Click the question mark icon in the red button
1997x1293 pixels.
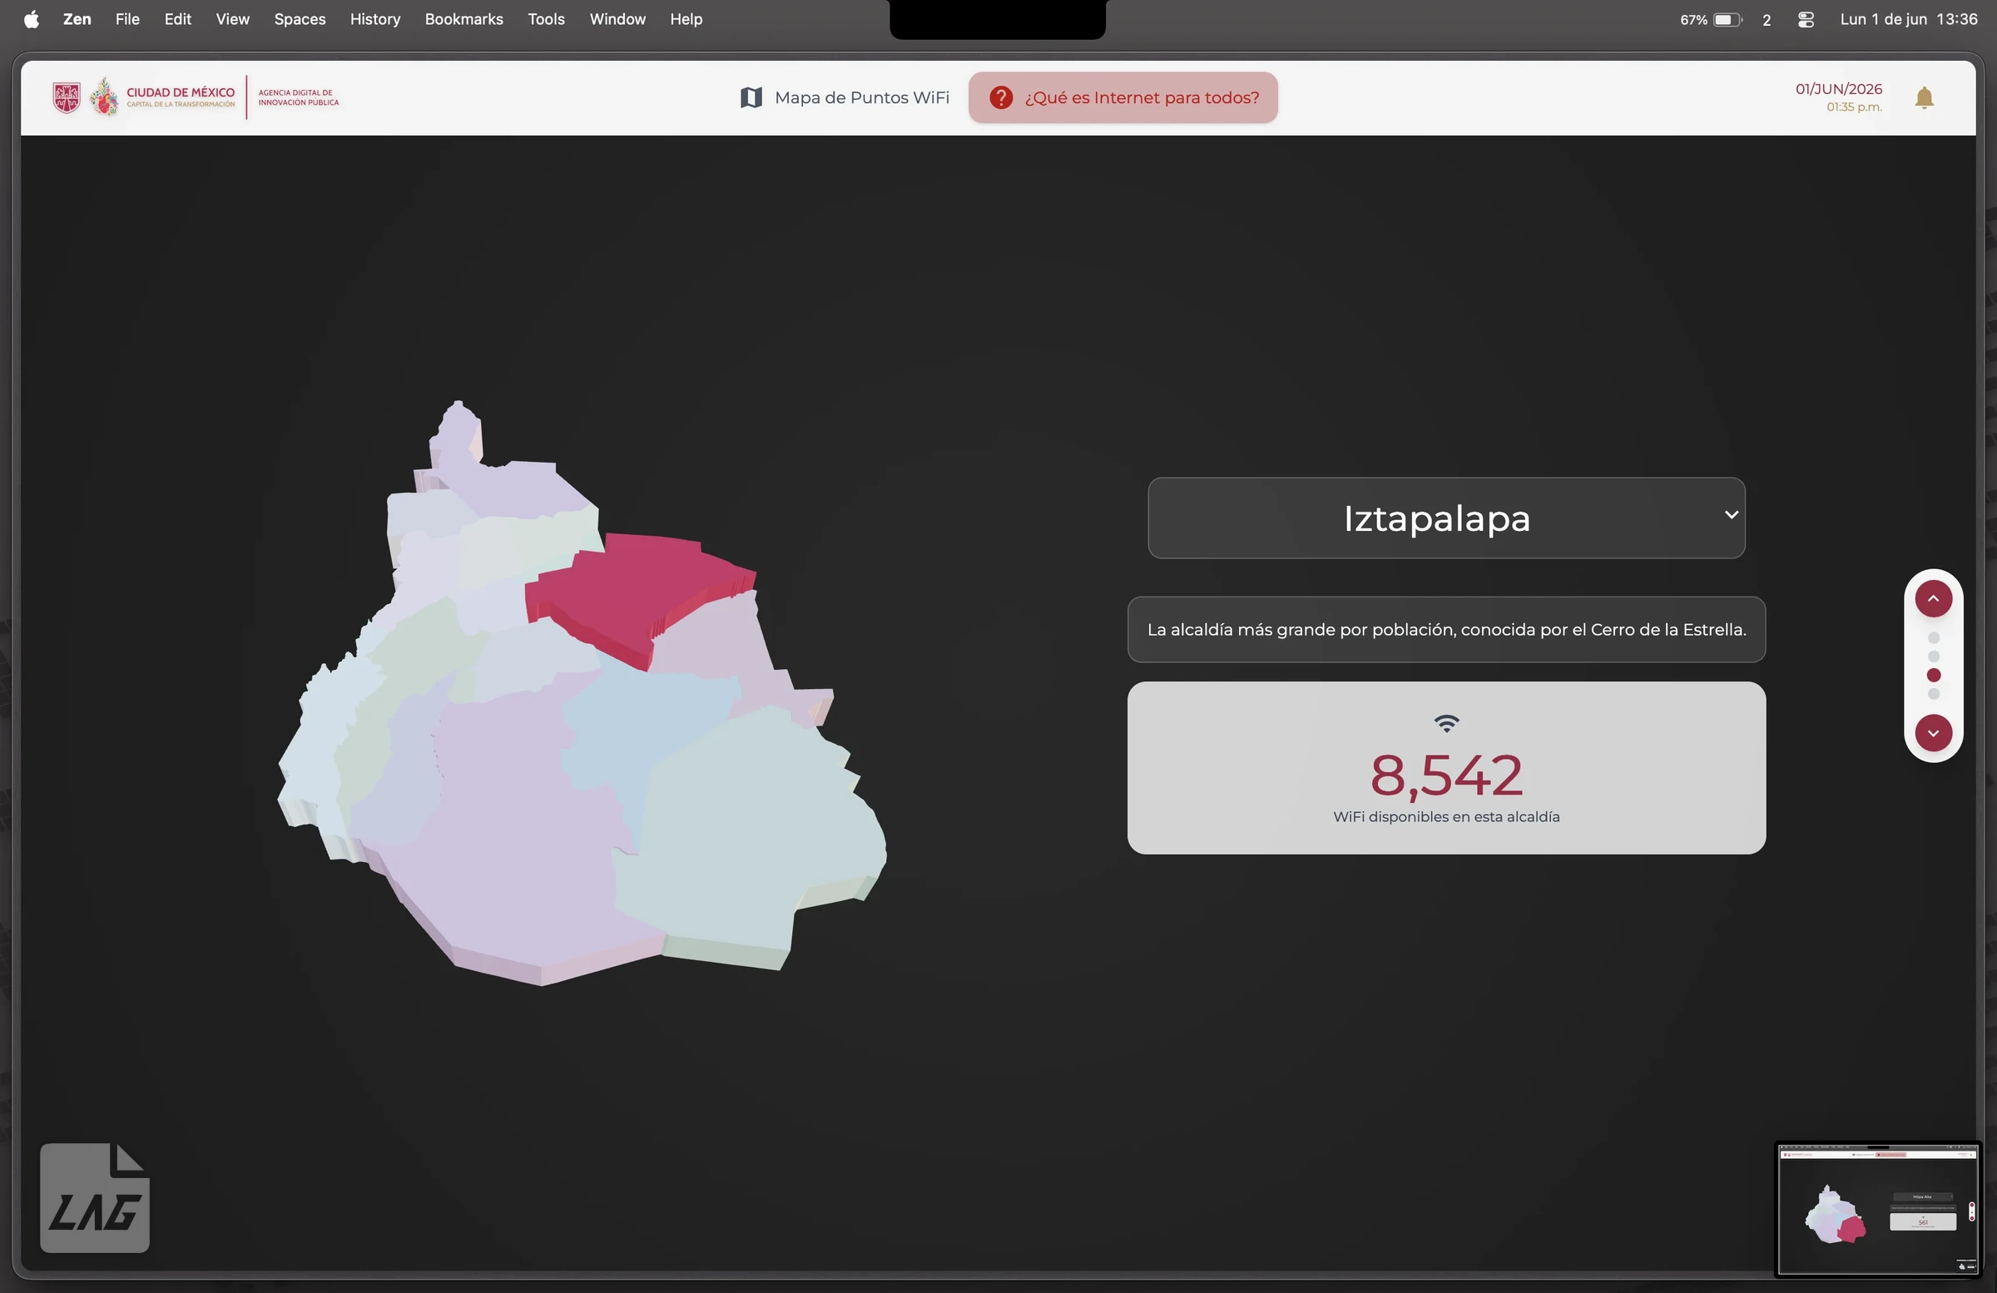[x=1000, y=97]
